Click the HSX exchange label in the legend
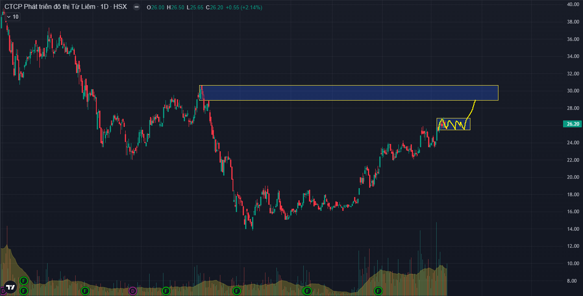The image size is (583, 296). 120,7
